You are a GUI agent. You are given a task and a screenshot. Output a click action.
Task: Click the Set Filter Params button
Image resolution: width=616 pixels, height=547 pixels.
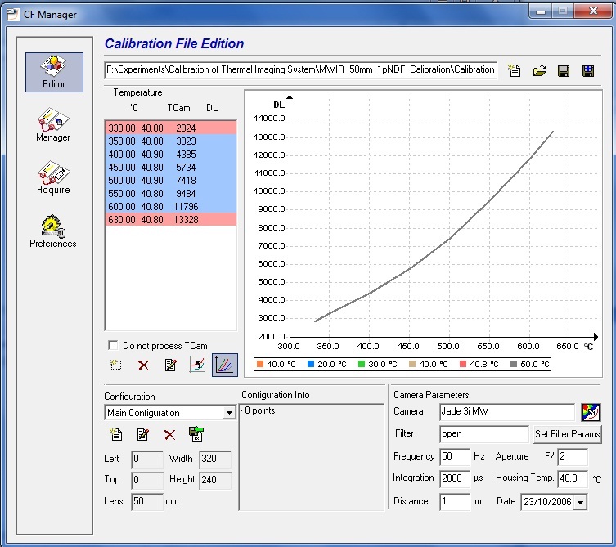[567, 434]
